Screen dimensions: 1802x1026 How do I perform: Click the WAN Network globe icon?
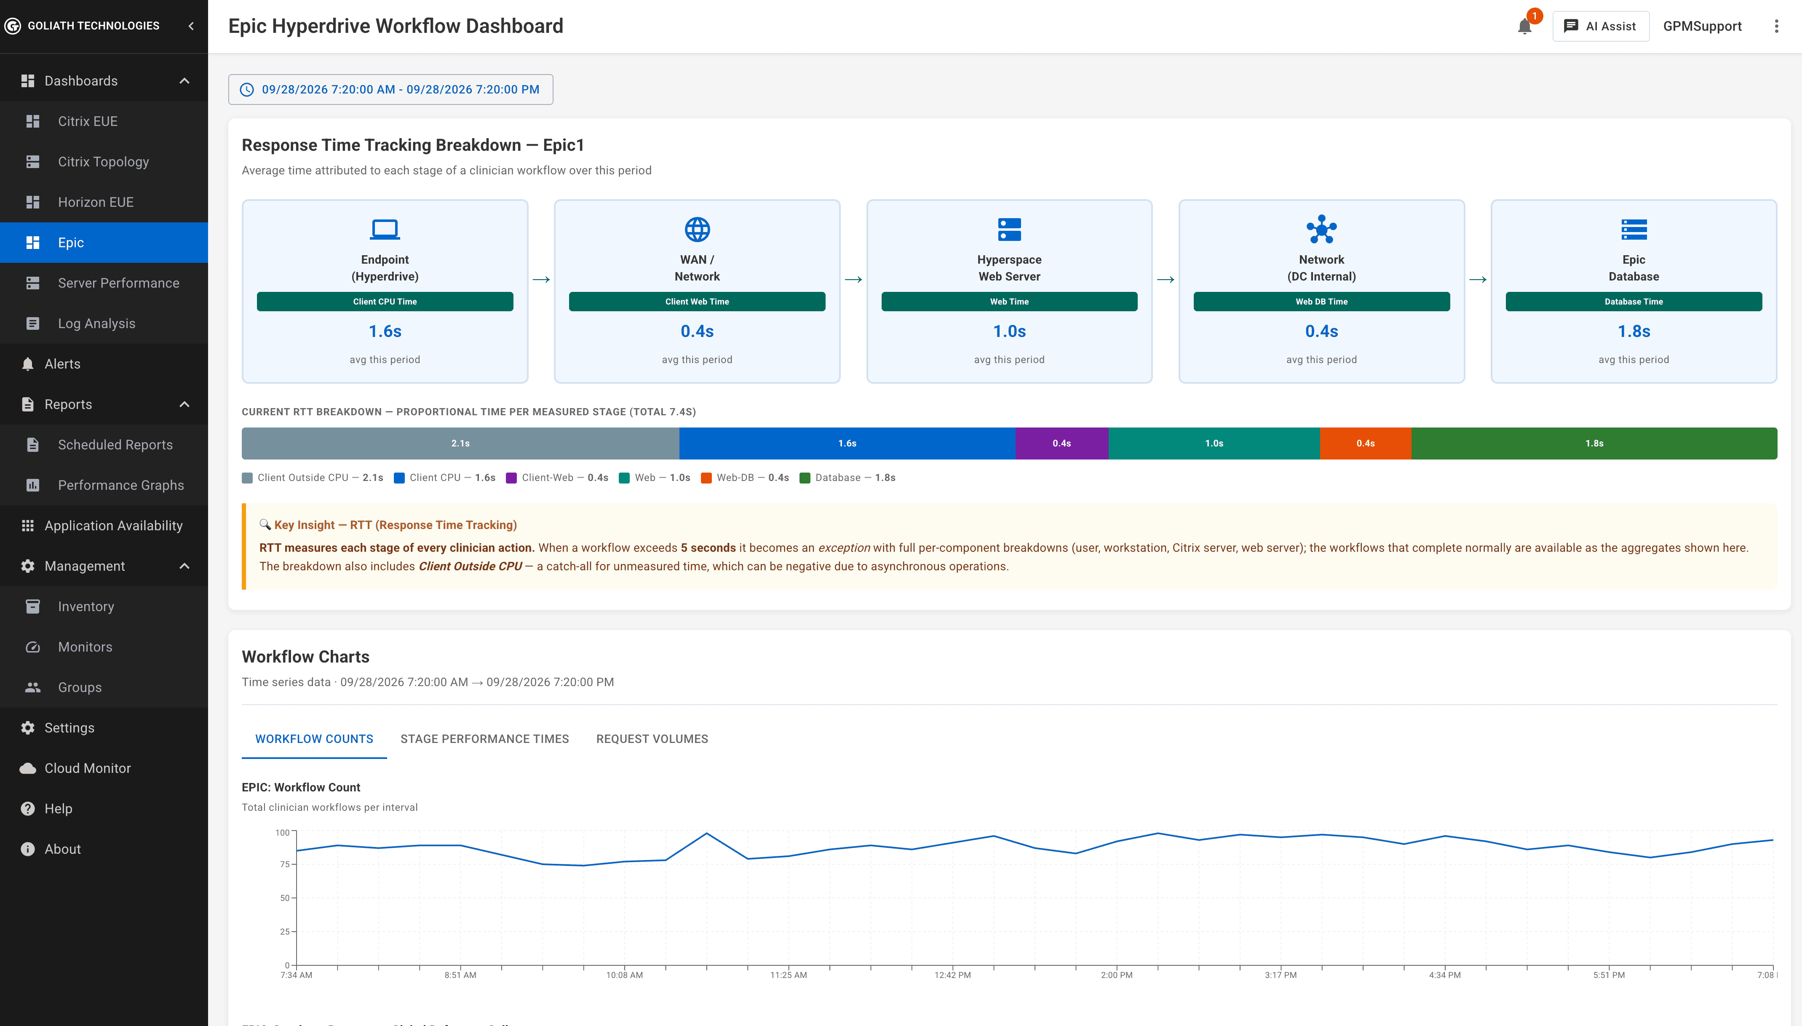697,229
